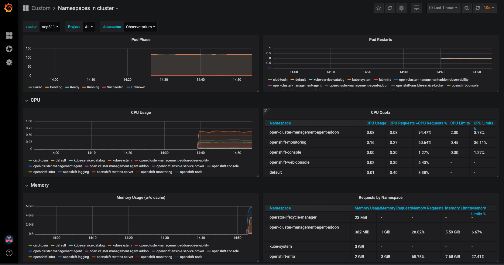Sort CPU Quota by Namespace column
Screen dimensions: 504x265
click(280, 123)
